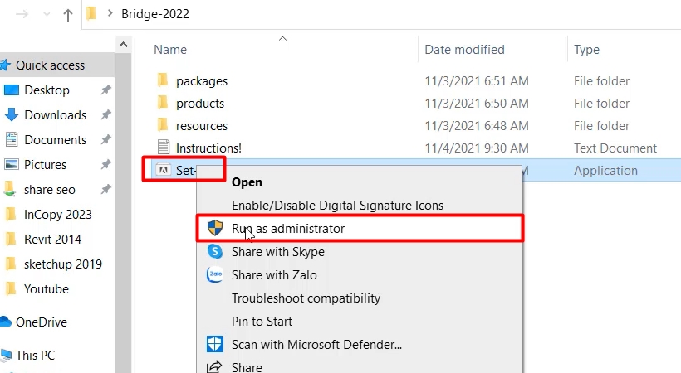
Task: Expand the Quick access tree node
Action: point(2,65)
